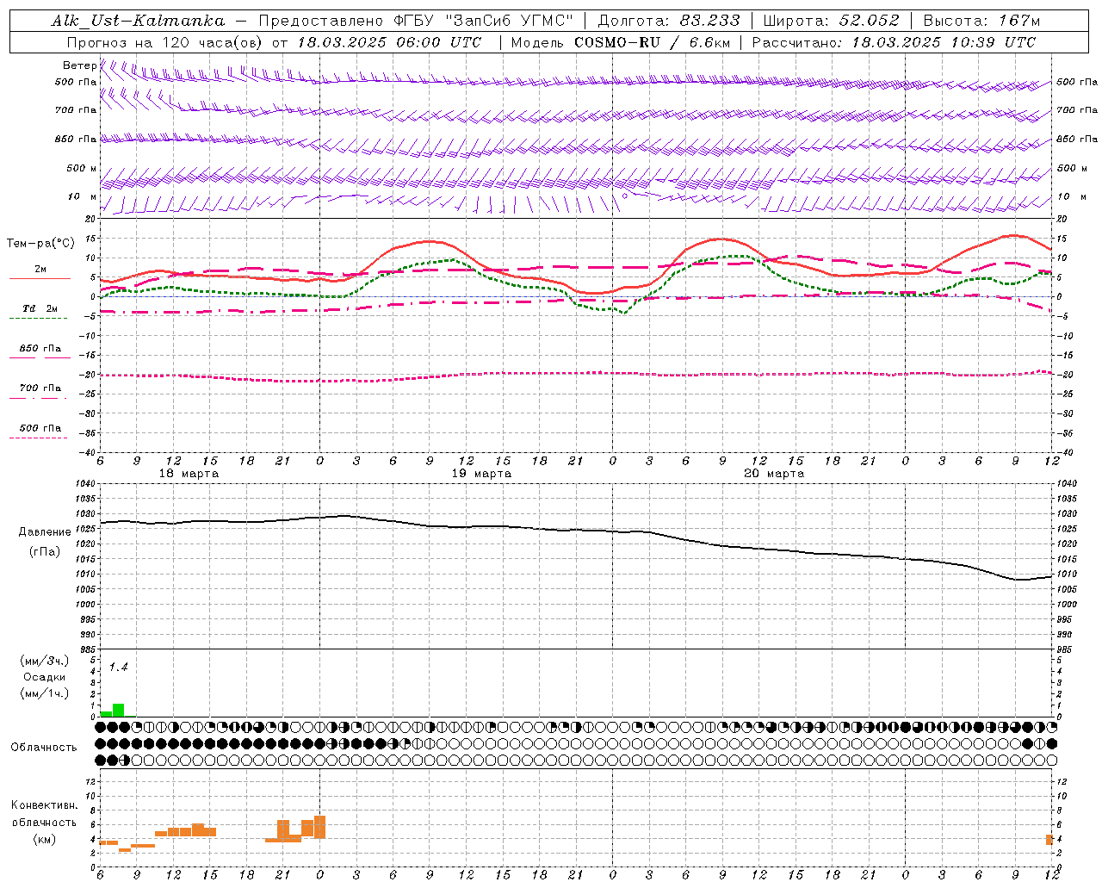
Task: Click the orange convective bar at chart's end
Action: 1049,839
